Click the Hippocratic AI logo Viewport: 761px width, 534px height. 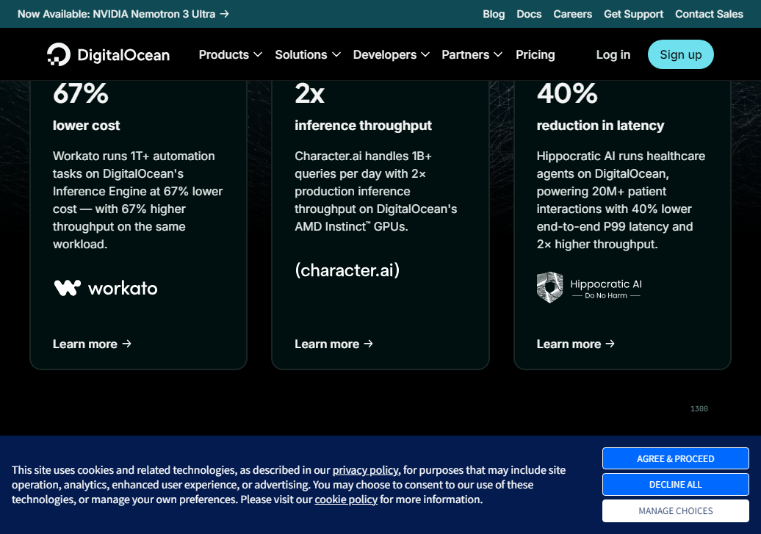pyautogui.click(x=589, y=287)
